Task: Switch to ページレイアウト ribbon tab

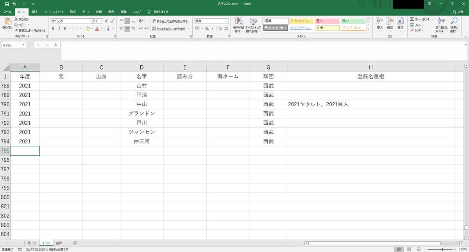Action: tap(54, 12)
